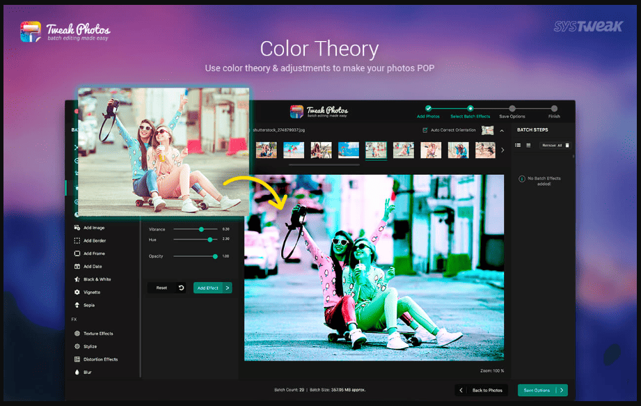Click the FX section label

pyautogui.click(x=74, y=320)
